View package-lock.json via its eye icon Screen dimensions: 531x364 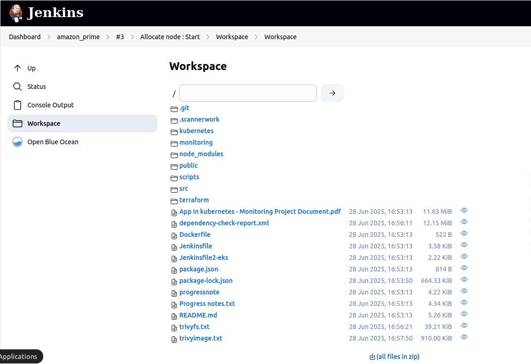[x=464, y=279]
